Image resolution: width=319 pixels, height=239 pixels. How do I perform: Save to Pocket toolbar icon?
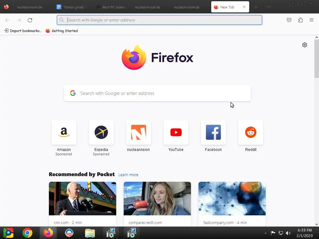coord(289,20)
